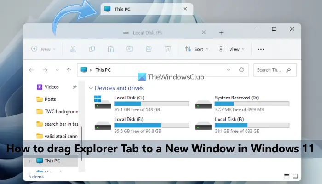The image size is (322, 184).
Task: Switch to details view in status bar
Action: point(287,176)
